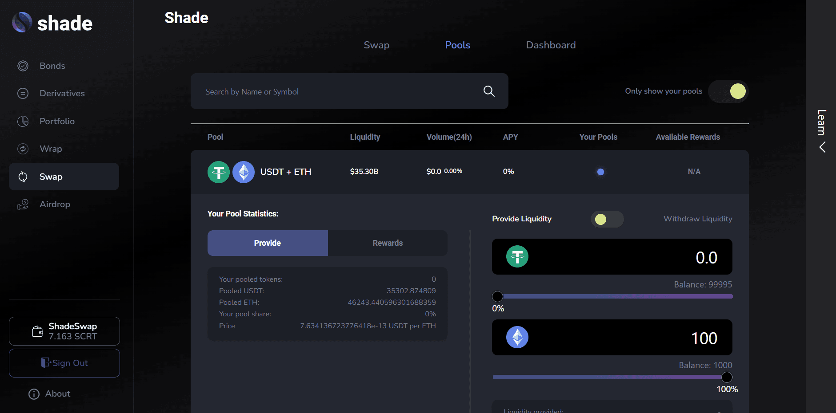Click the USDT amount input 0.0

tap(612, 257)
